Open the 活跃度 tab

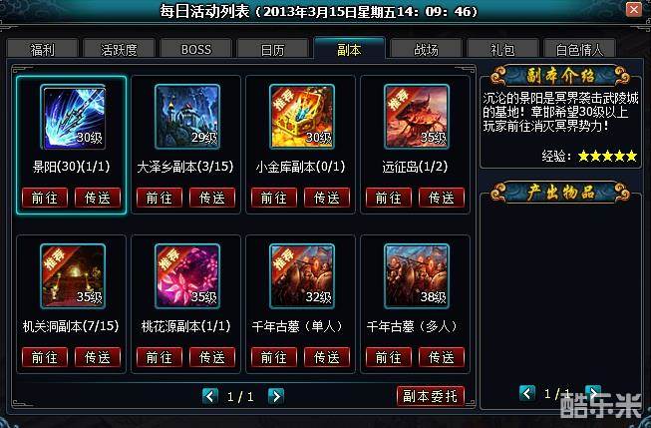point(120,49)
